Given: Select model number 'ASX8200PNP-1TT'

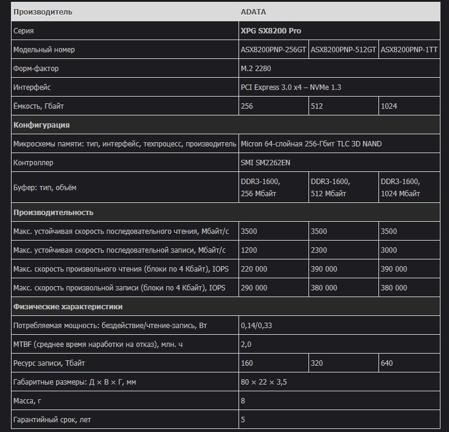Looking at the screenshot, I should pyautogui.click(x=409, y=50).
